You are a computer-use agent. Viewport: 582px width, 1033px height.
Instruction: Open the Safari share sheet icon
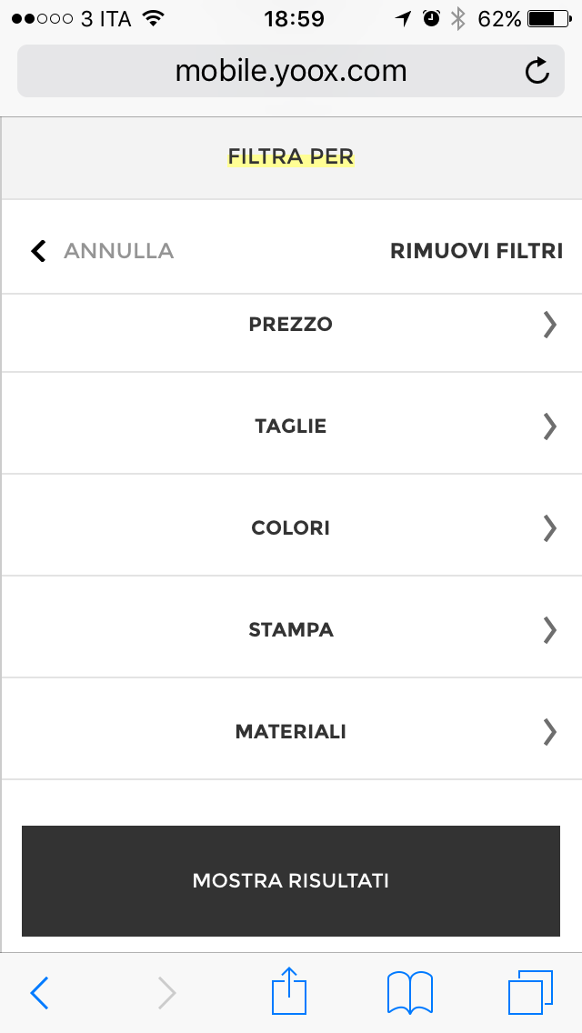291,991
